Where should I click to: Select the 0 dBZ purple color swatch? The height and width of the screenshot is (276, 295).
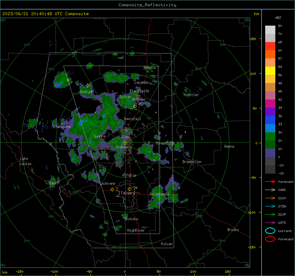pos(270,153)
